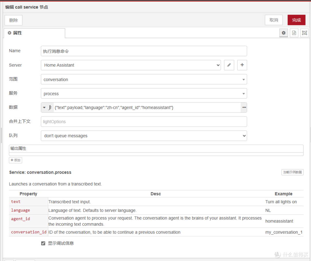Click into the 数据 JSON expression field
311x261 pixels.
[147, 107]
